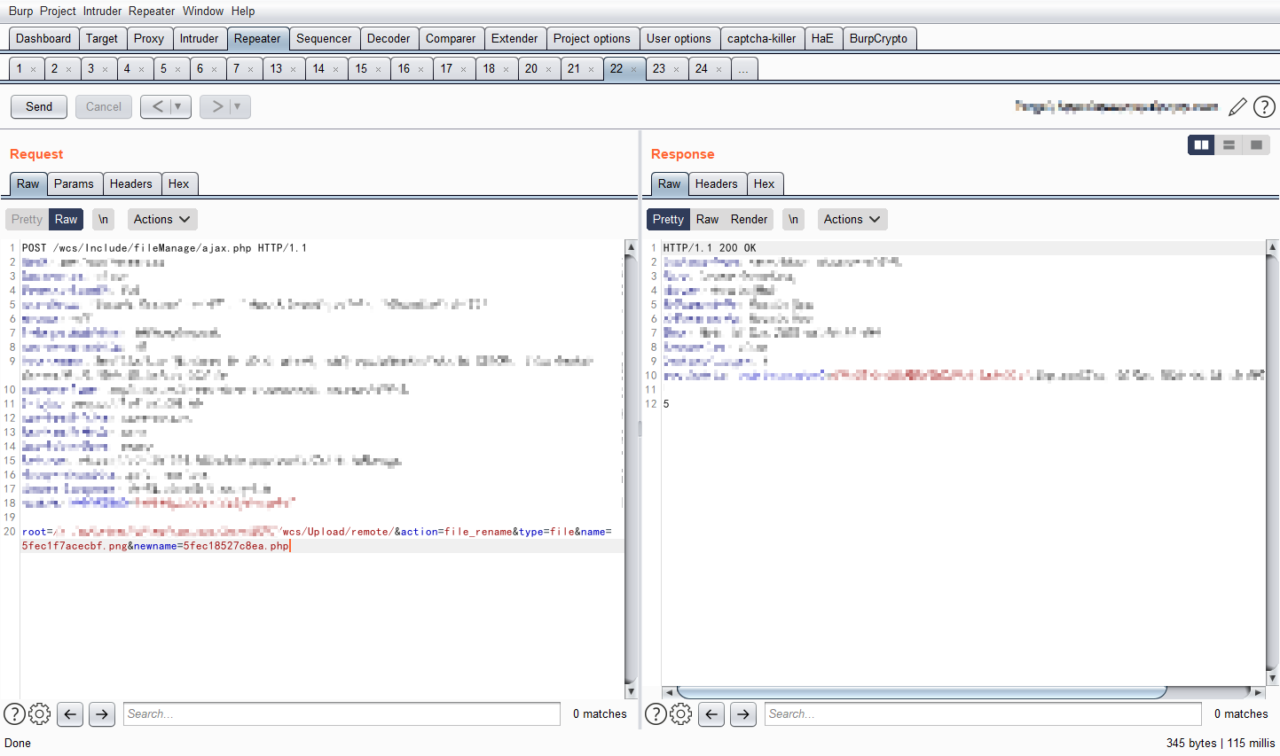Open the captcha-killer extension tab
Image resolution: width=1280 pixels, height=756 pixels.
[762, 38]
